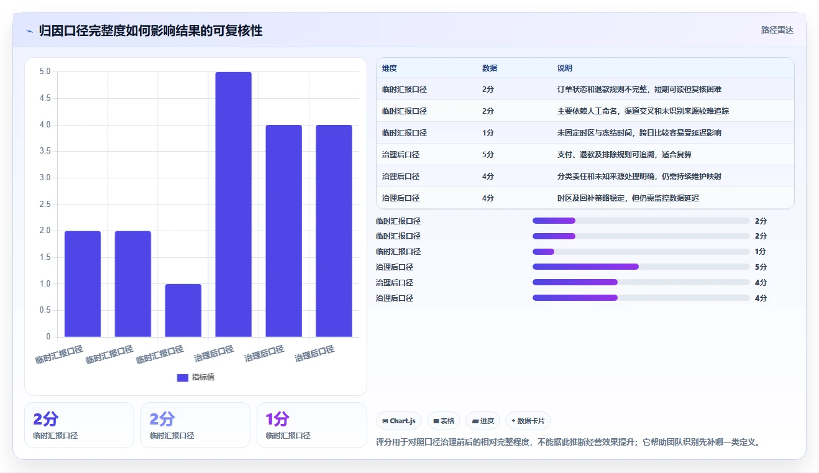819x473 pixels.
Task: Click the shortest bar in the chart
Action: pos(183,311)
